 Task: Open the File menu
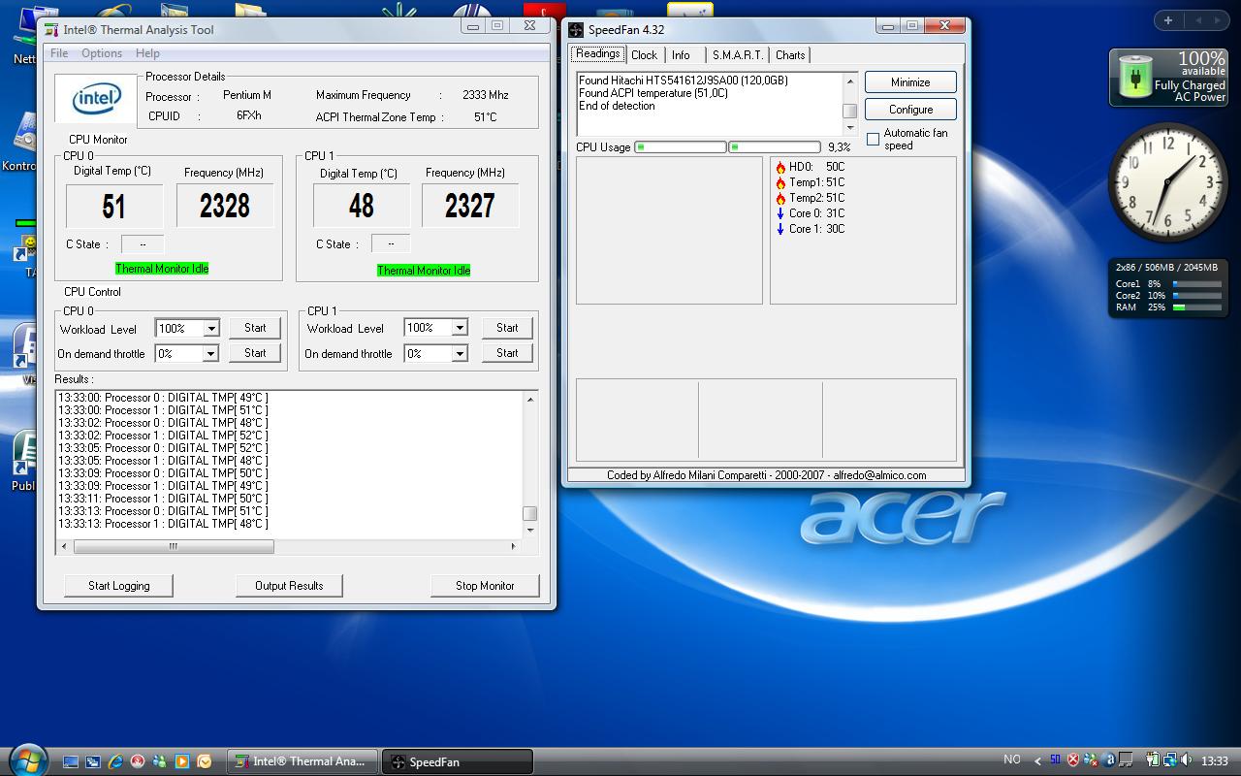click(x=59, y=53)
